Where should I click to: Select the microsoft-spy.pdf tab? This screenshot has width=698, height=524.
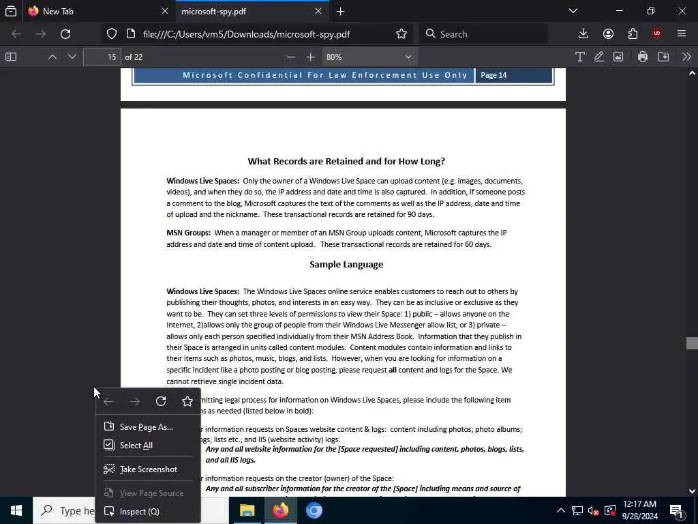[x=253, y=12]
